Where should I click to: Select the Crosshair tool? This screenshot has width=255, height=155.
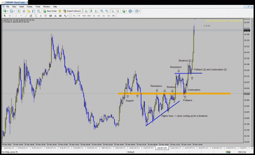pyautogui.click(x=10, y=16)
